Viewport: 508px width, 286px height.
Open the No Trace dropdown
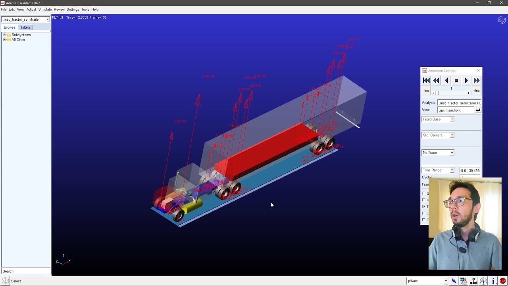coord(438,153)
